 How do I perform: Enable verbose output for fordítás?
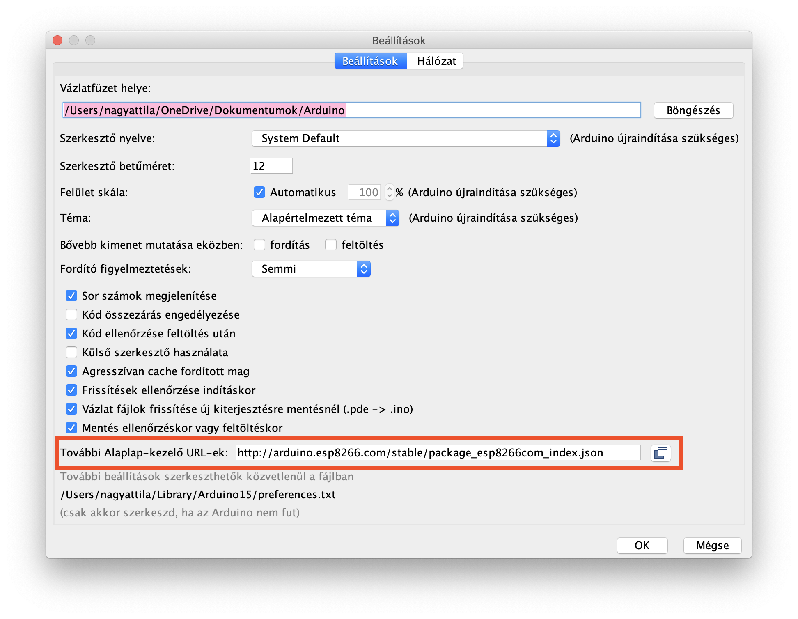click(x=259, y=245)
